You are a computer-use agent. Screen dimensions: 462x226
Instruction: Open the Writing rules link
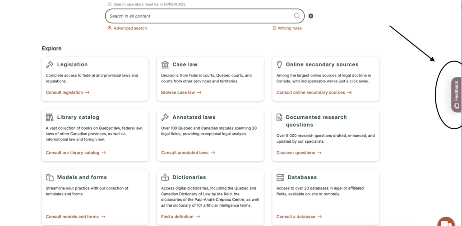287,28
